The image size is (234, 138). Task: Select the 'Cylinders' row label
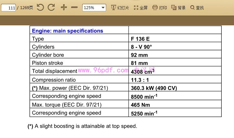coord(43,47)
